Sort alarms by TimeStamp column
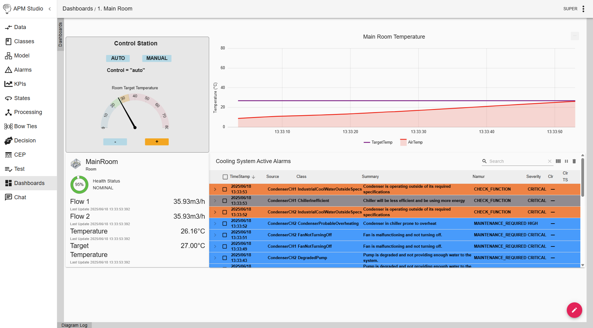 pos(240,177)
